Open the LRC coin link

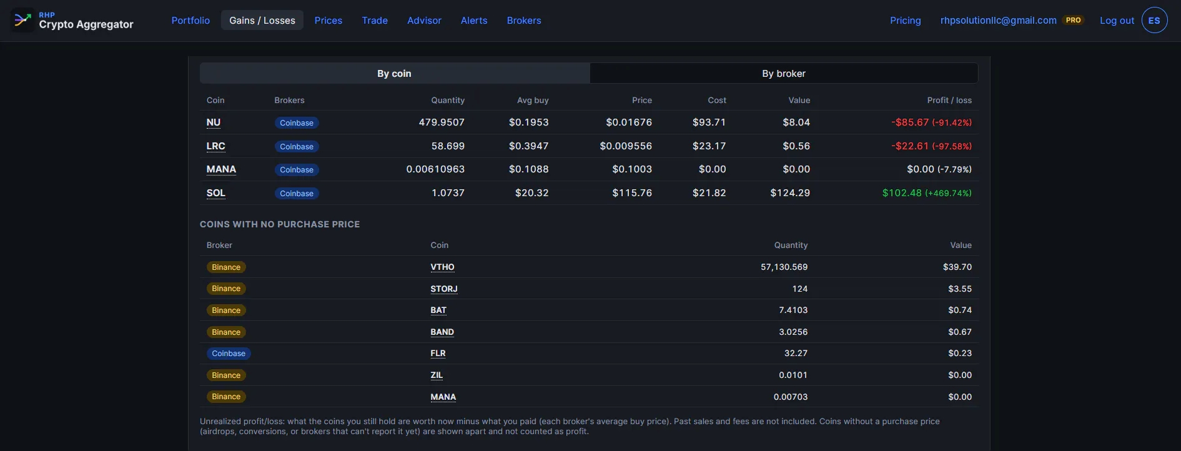point(215,146)
